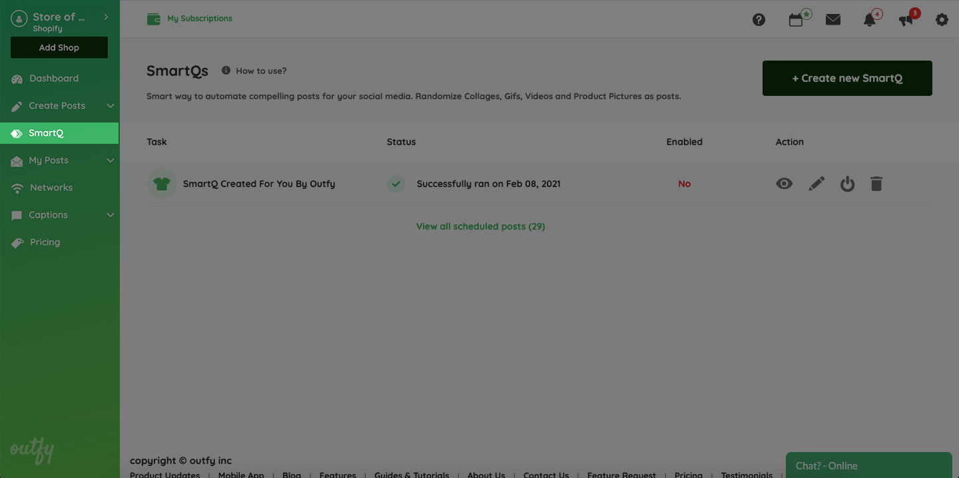959x478 pixels.
Task: View all scheduled posts (29) link
Action: tap(481, 226)
